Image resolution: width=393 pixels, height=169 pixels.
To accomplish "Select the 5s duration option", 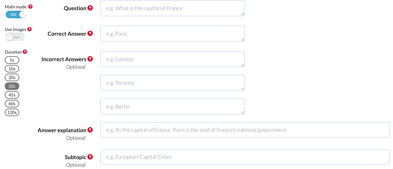I will (x=12, y=60).
